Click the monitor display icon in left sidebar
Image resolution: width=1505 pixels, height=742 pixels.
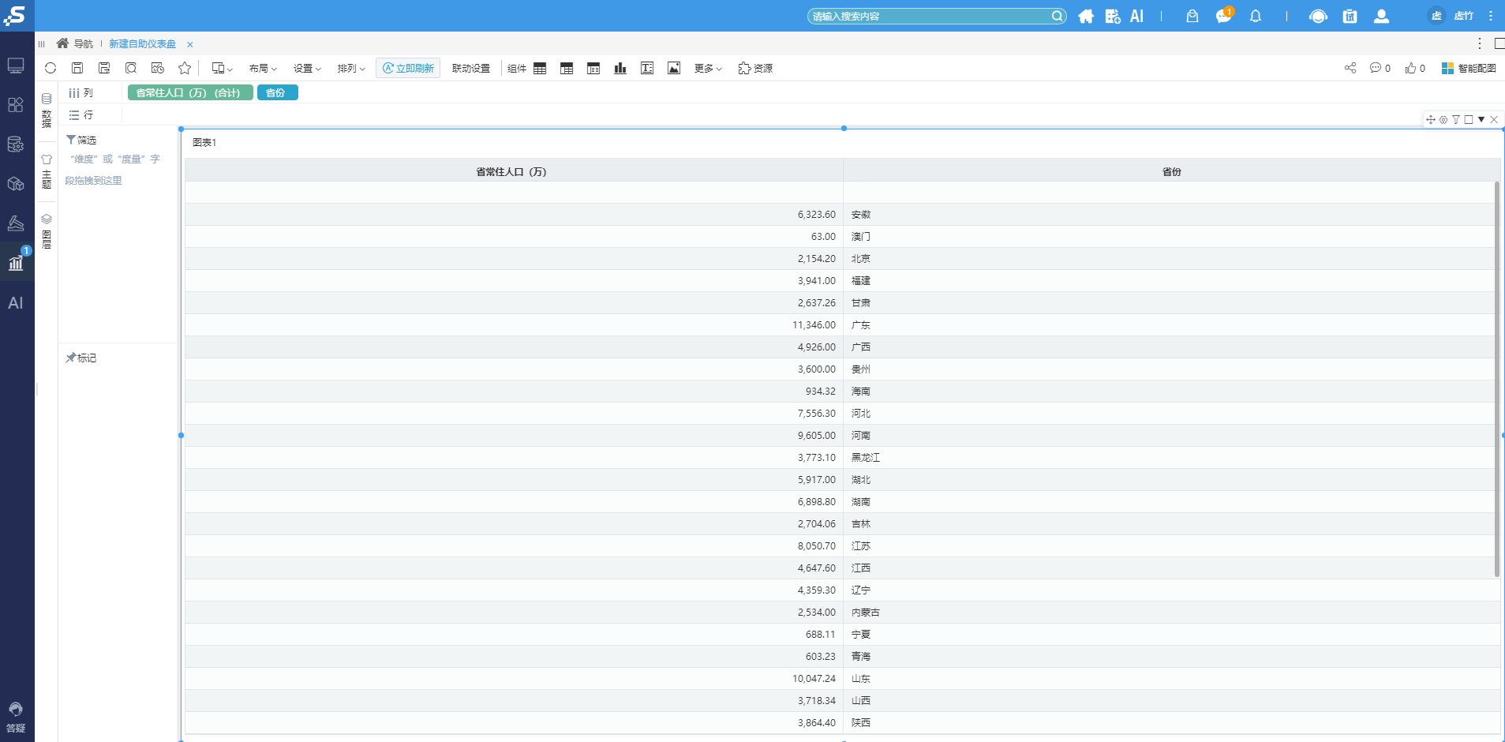(16, 66)
